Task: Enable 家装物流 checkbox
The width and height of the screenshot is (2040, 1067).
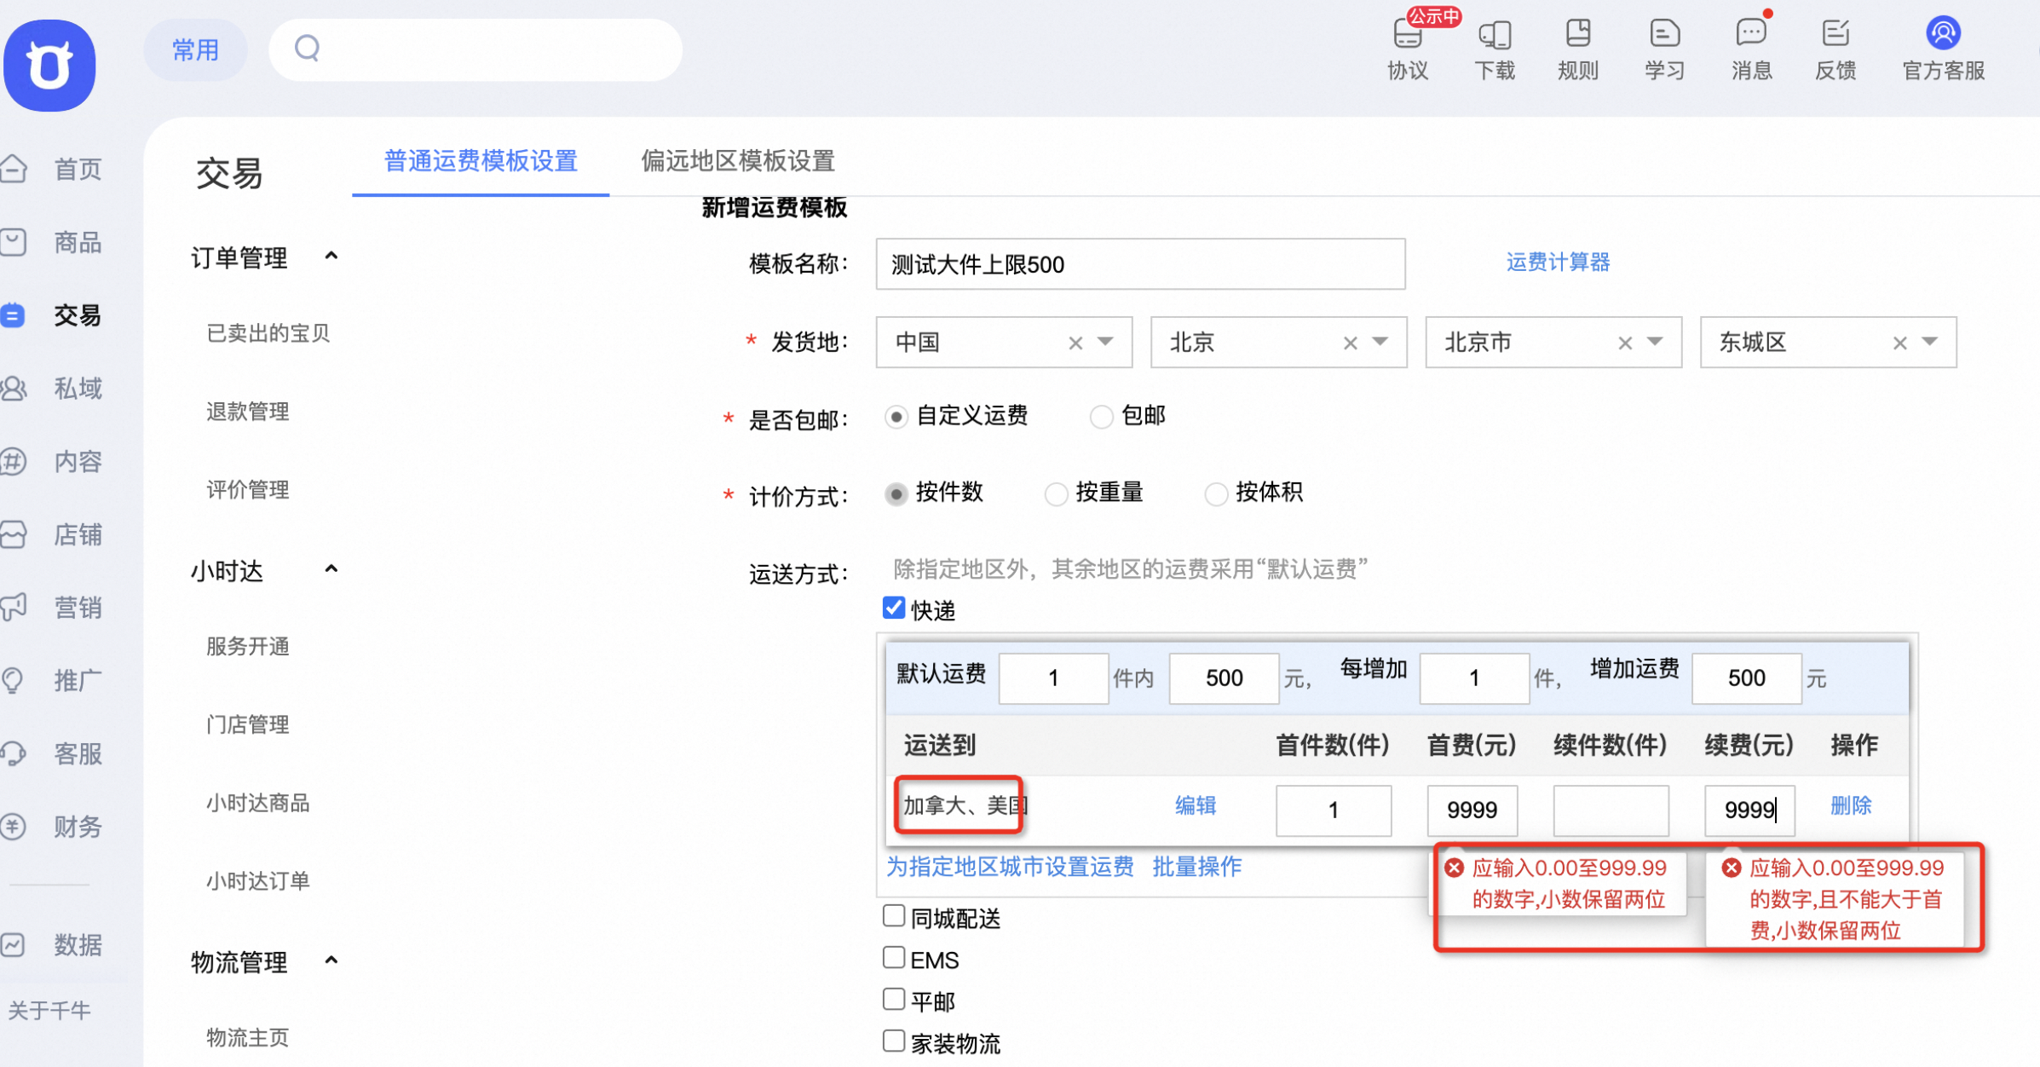Action: point(893,1041)
